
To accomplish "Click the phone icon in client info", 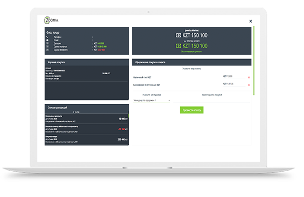I will click(47, 37).
